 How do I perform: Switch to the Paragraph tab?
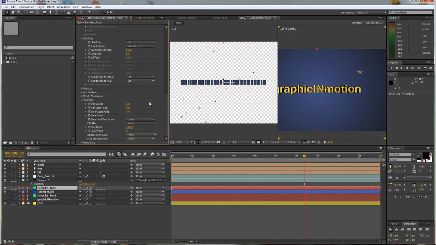[410, 224]
